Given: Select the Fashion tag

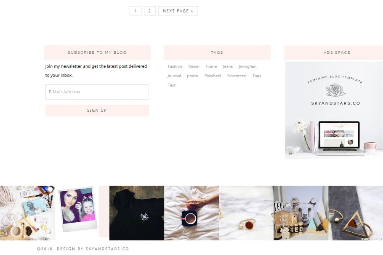Looking at the screenshot, I should click(175, 66).
